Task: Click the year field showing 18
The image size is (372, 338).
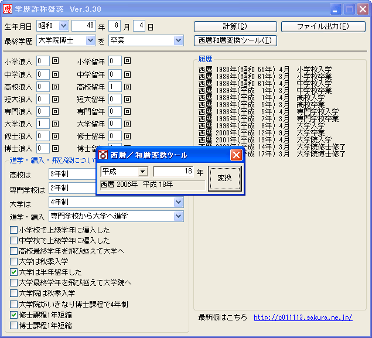Action: point(173,172)
